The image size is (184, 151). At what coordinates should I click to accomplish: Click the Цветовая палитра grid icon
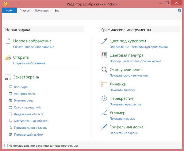pos(104,56)
